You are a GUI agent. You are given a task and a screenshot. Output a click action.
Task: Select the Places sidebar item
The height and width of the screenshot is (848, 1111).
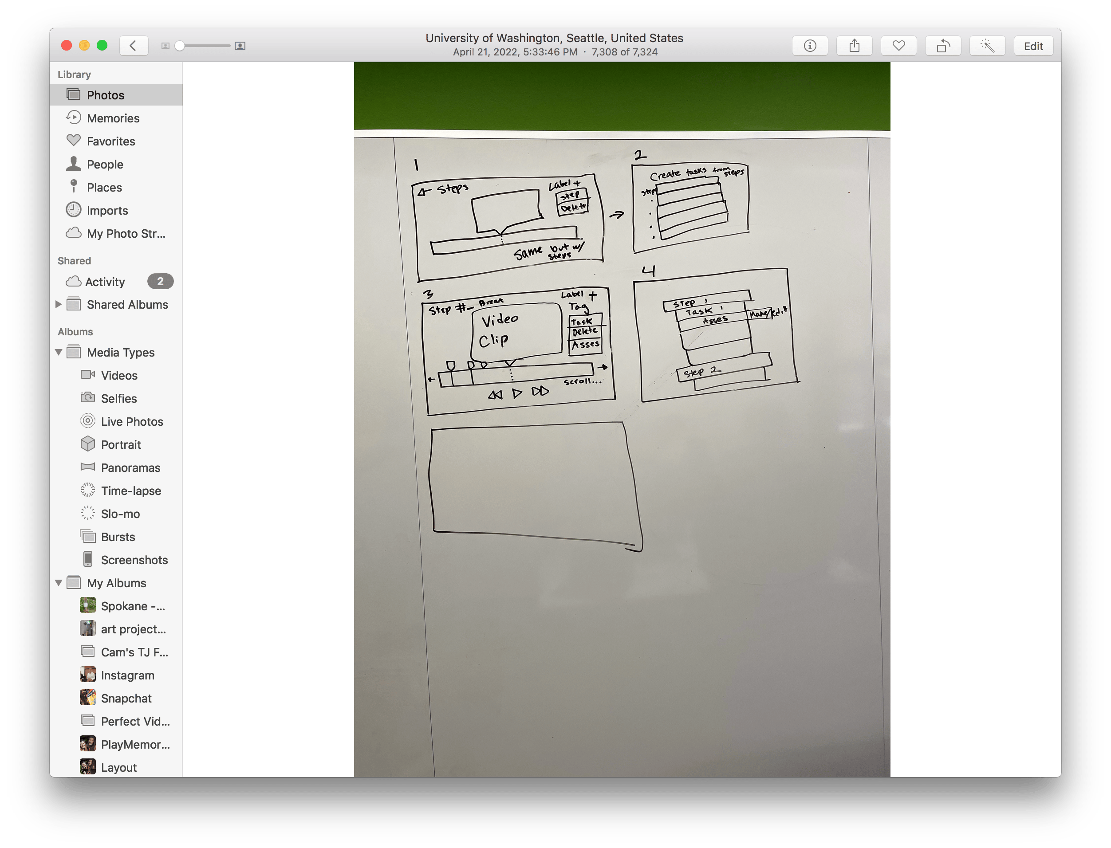coord(104,187)
